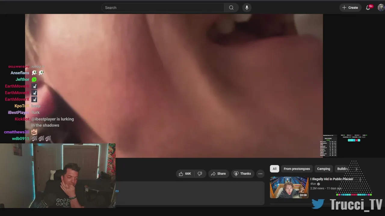
Task: Click the Share button
Action: point(218,174)
